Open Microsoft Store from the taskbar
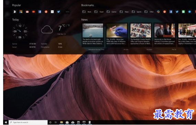 tap(67, 122)
